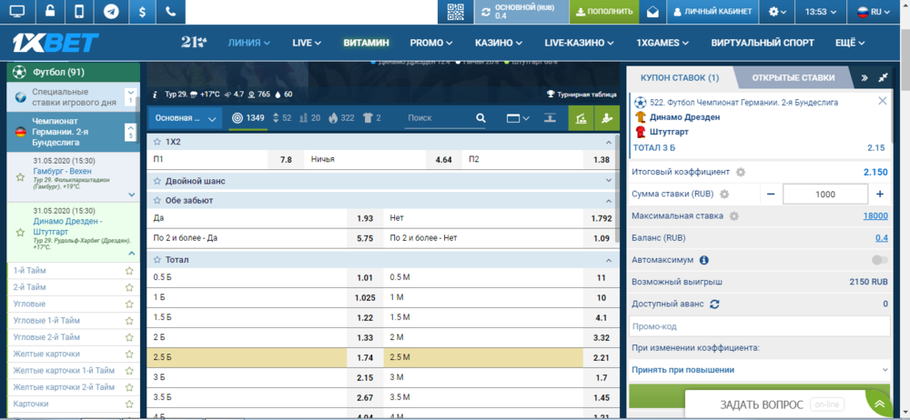Collapse the Обе забьют section
The height and width of the screenshot is (420, 910).
[608, 201]
